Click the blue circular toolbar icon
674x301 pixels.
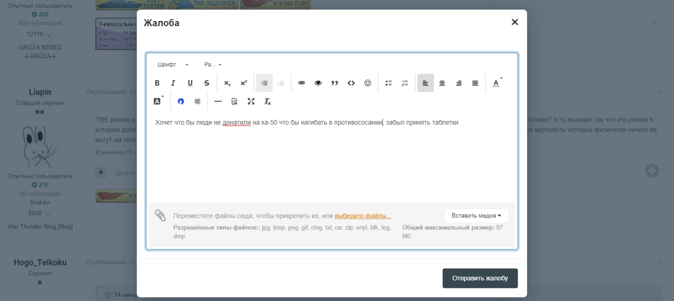181,101
